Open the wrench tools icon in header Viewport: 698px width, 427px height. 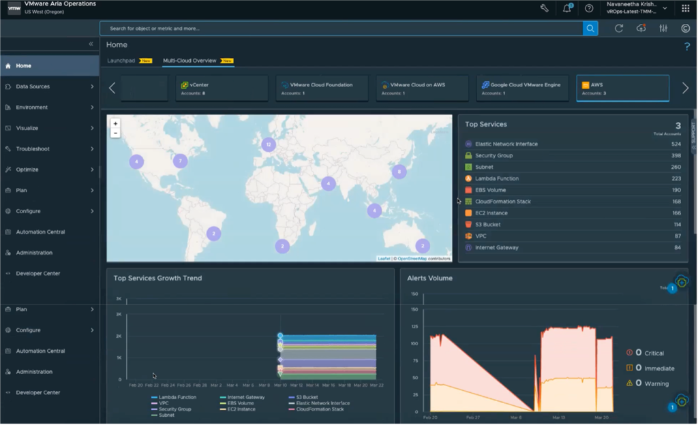click(544, 8)
